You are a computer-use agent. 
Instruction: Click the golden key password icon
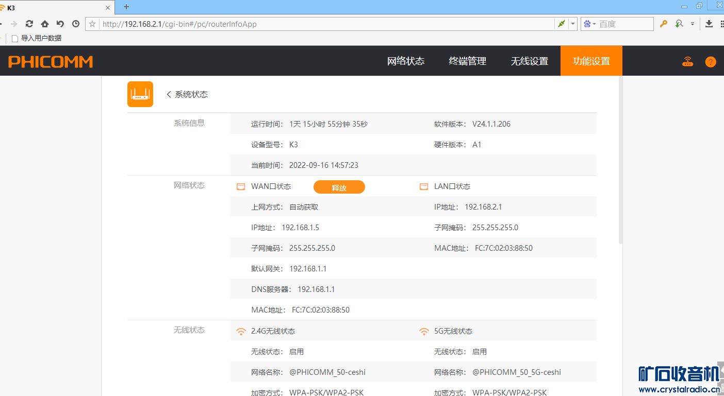coord(664,24)
